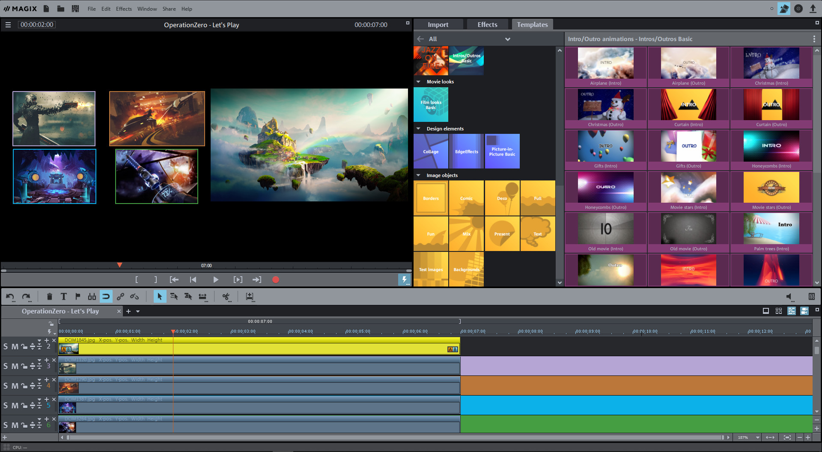The width and height of the screenshot is (822, 452).
Task: Solo track 5 with the S button
Action: (x=6, y=405)
